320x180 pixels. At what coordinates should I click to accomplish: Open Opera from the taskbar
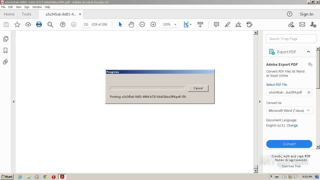coord(53,177)
